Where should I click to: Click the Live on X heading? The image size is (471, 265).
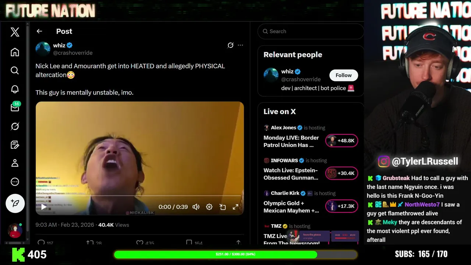(280, 112)
